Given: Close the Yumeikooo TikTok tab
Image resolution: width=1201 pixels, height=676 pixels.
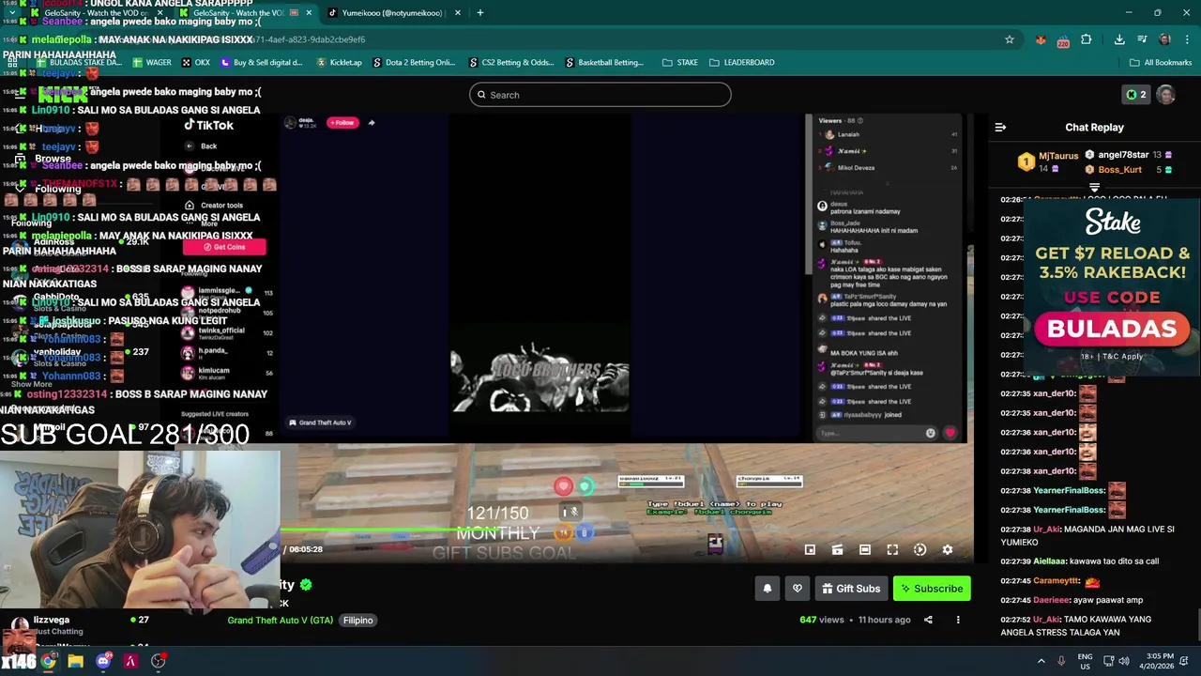Looking at the screenshot, I should coord(458,13).
